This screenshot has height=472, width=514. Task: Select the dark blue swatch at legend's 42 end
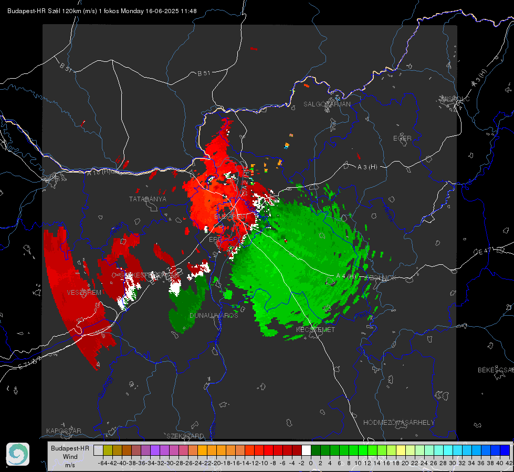click(x=505, y=450)
